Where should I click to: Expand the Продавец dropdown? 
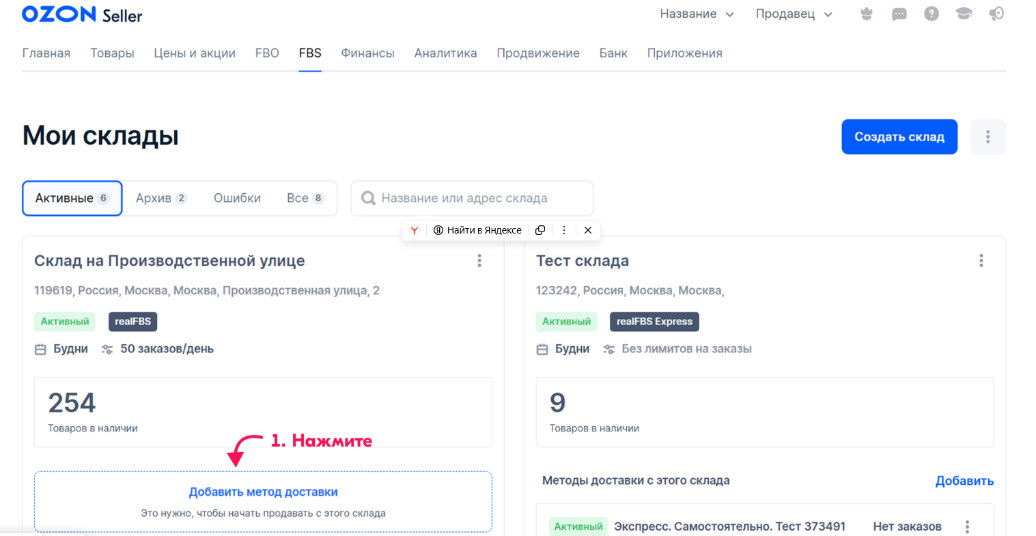pyautogui.click(x=794, y=14)
